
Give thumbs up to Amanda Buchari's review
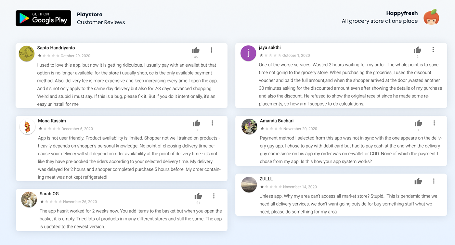coord(418,123)
